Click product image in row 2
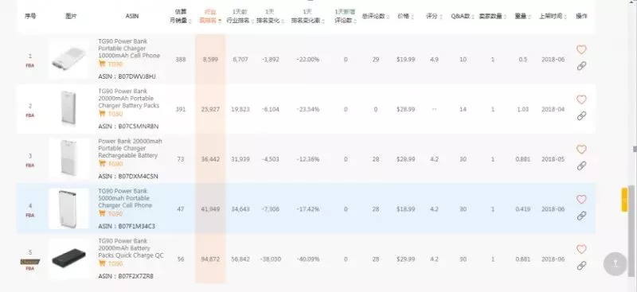 (x=68, y=109)
